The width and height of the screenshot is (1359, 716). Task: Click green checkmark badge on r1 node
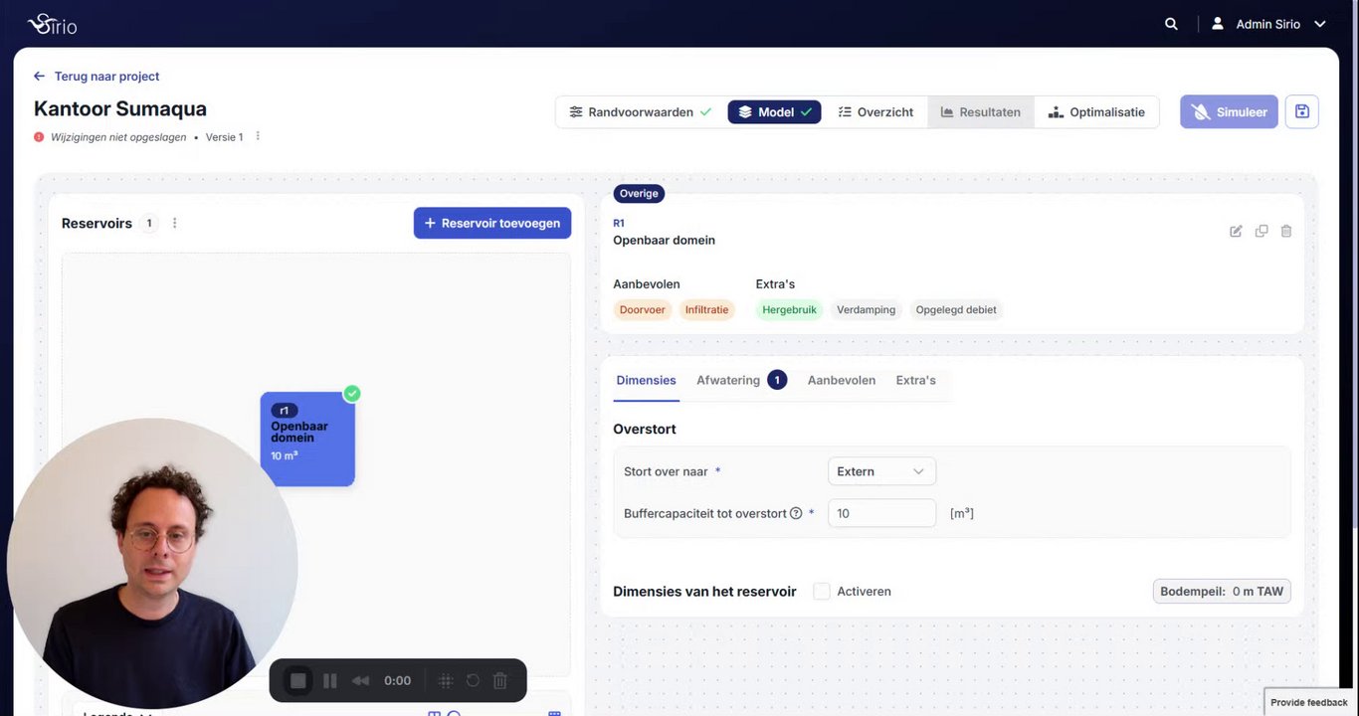352,394
